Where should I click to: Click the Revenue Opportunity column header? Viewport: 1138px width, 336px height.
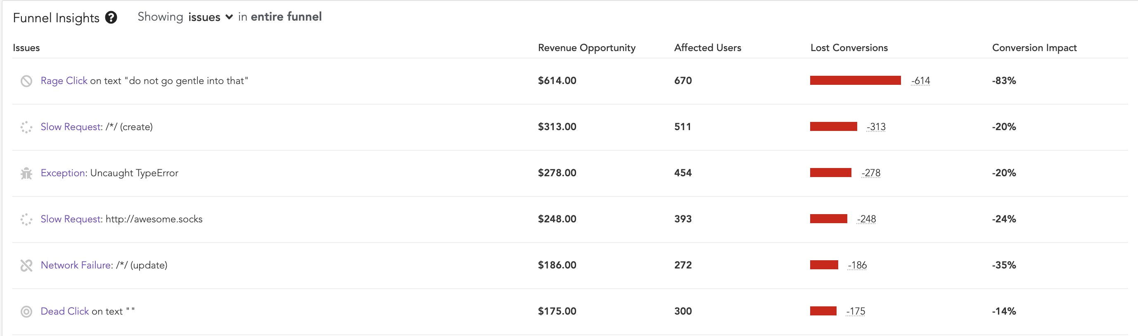[x=586, y=48]
